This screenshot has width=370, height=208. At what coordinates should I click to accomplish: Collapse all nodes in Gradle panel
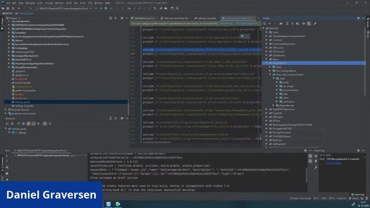tap(292, 24)
